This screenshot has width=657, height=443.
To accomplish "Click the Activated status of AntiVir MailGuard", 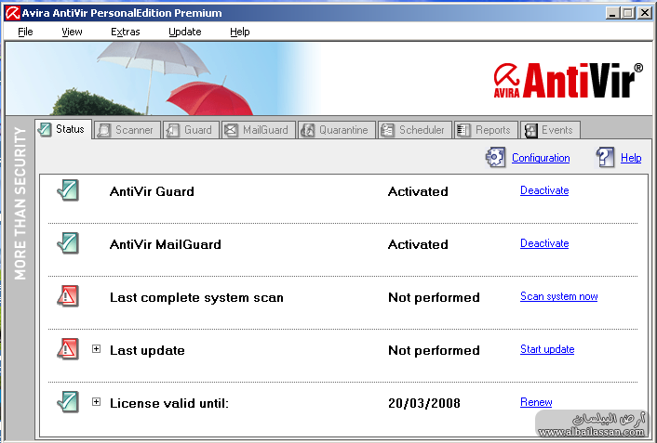I will pyautogui.click(x=418, y=244).
